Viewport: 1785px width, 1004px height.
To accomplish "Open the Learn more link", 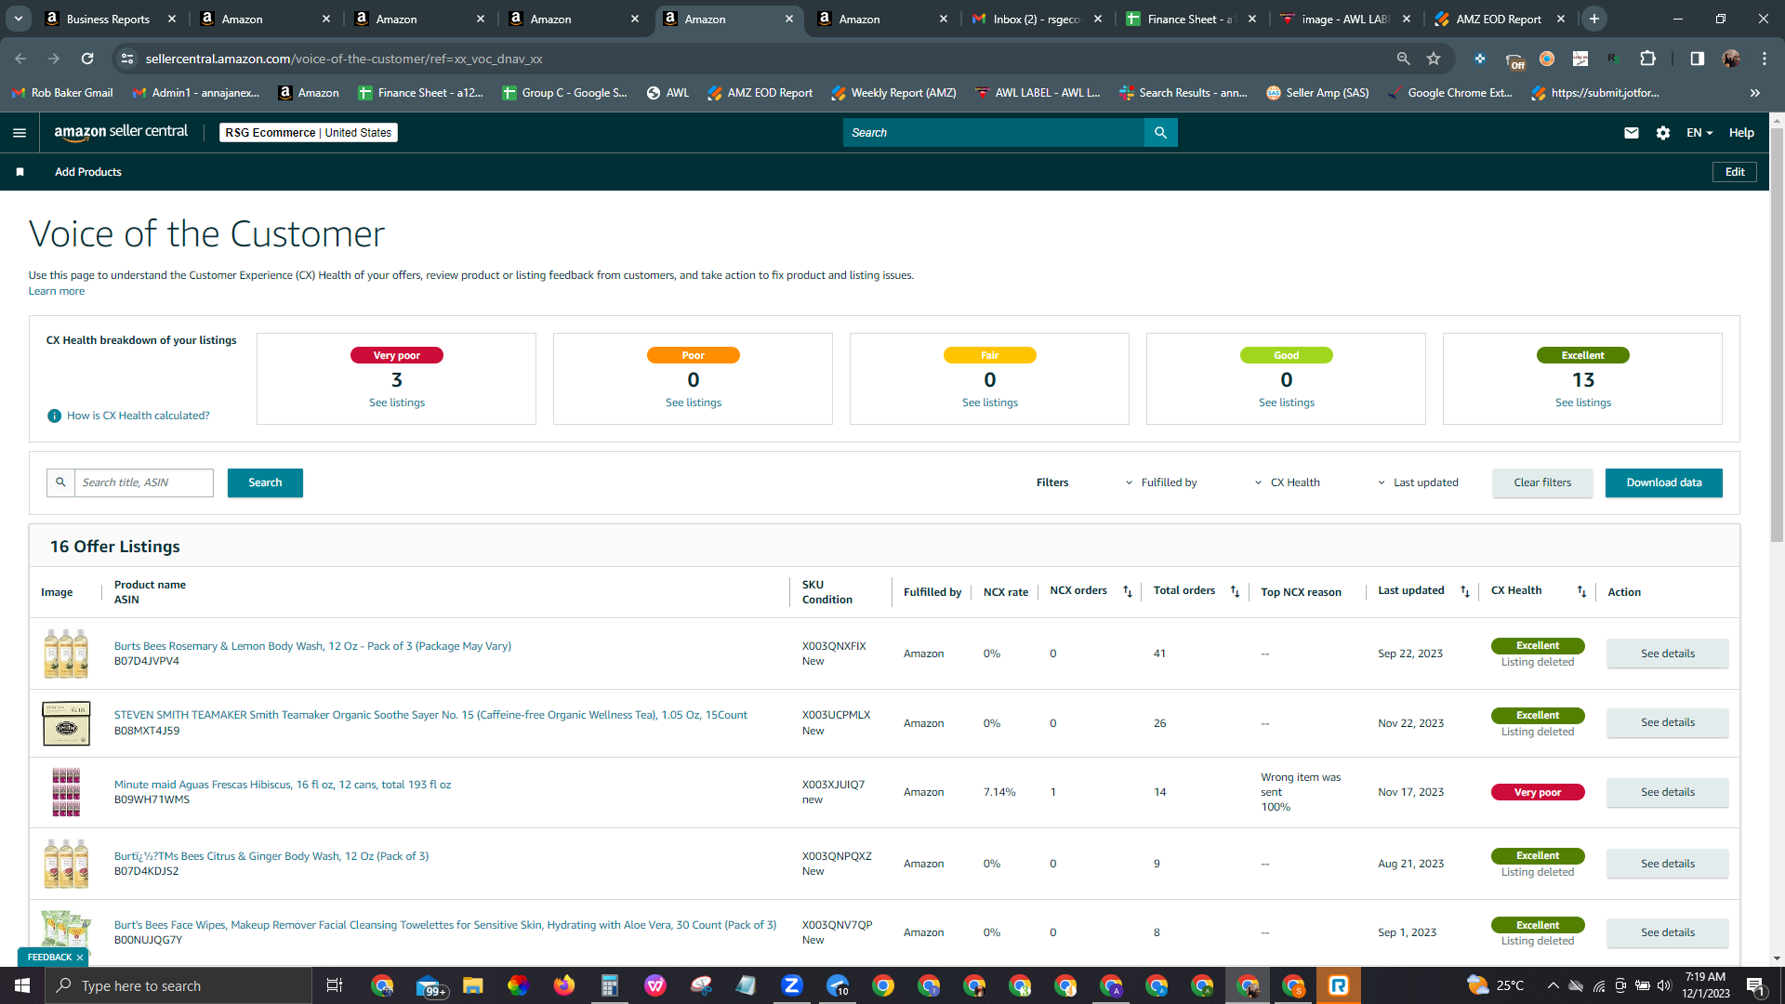I will 57,291.
